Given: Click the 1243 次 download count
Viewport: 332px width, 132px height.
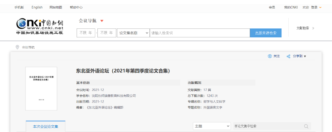Looking at the screenshot, I should point(212,96).
